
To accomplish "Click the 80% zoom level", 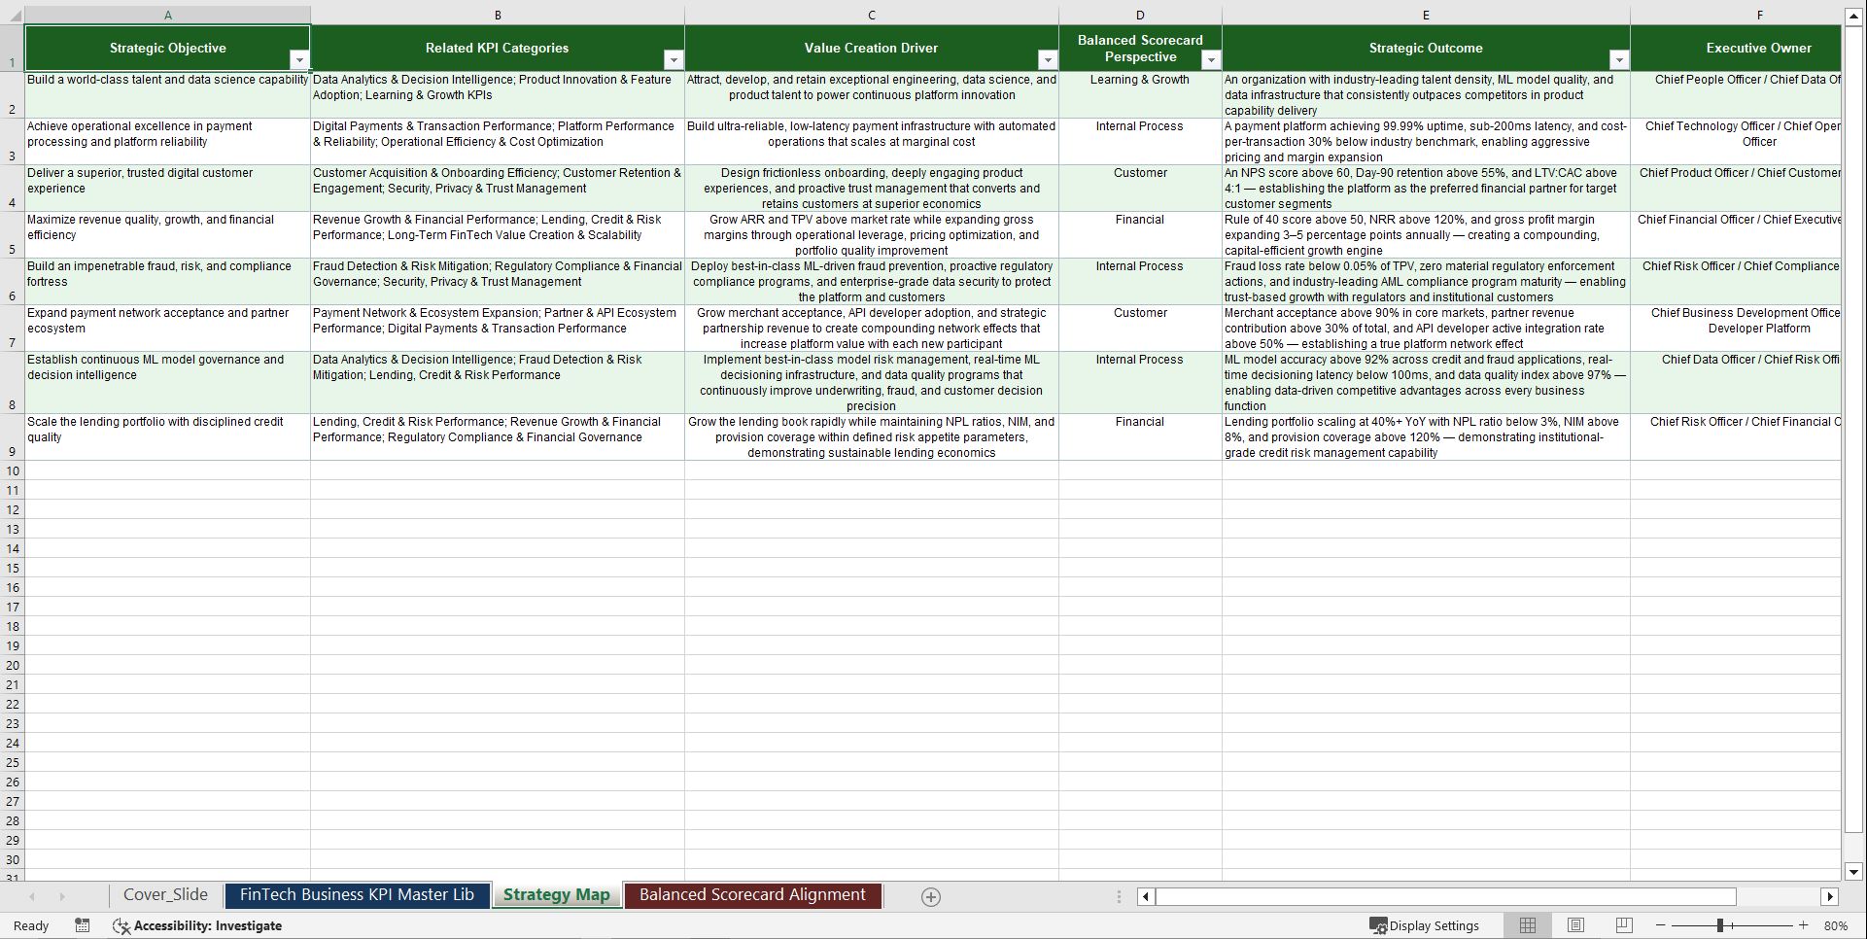I will (1836, 925).
